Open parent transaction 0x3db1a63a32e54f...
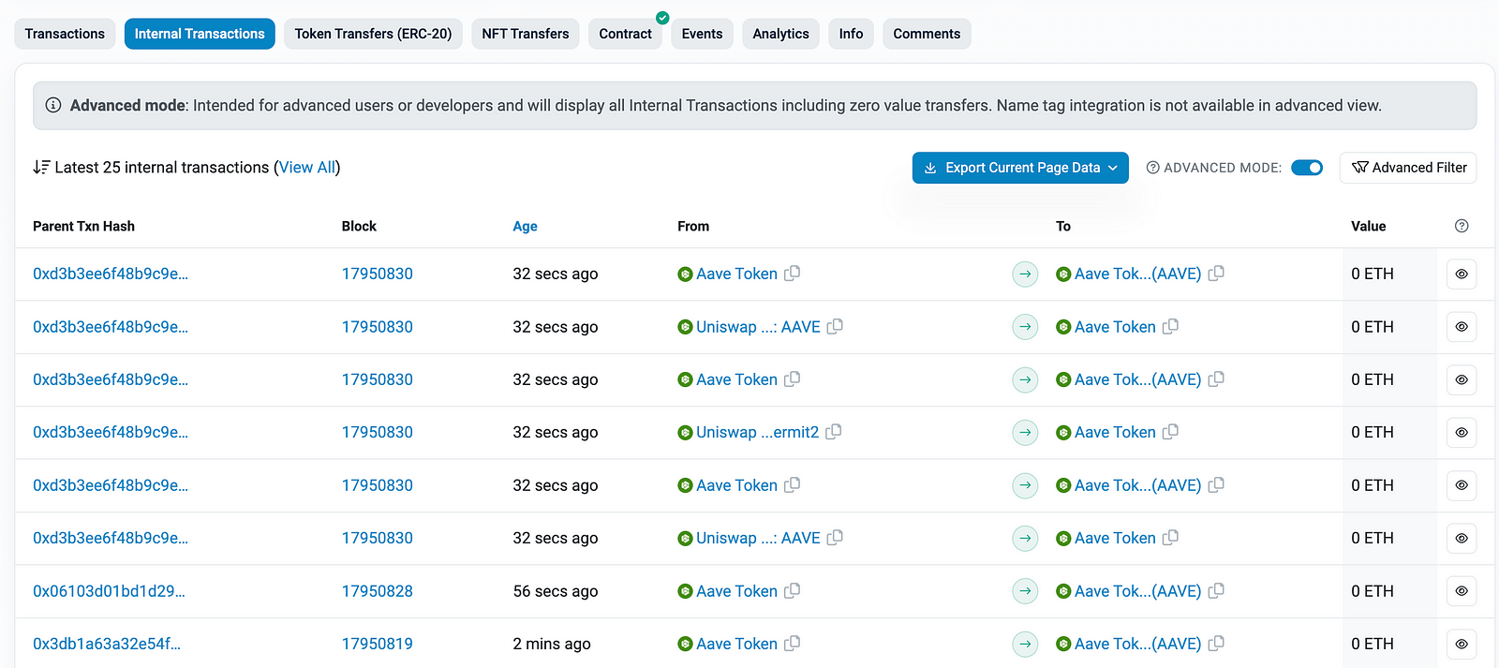This screenshot has height=668, width=1499. point(107,644)
